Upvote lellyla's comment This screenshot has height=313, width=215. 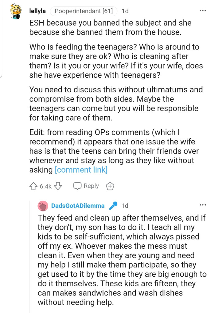tap(33, 186)
